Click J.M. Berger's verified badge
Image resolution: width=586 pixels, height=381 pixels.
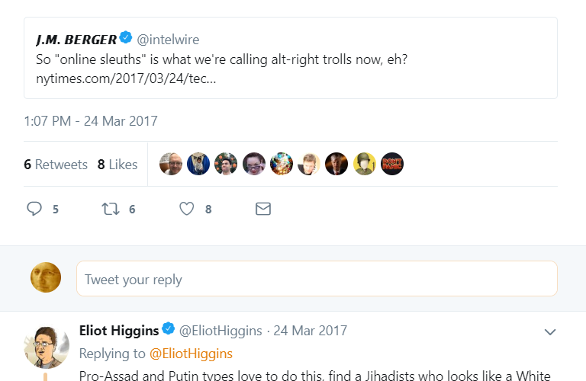[x=126, y=37]
